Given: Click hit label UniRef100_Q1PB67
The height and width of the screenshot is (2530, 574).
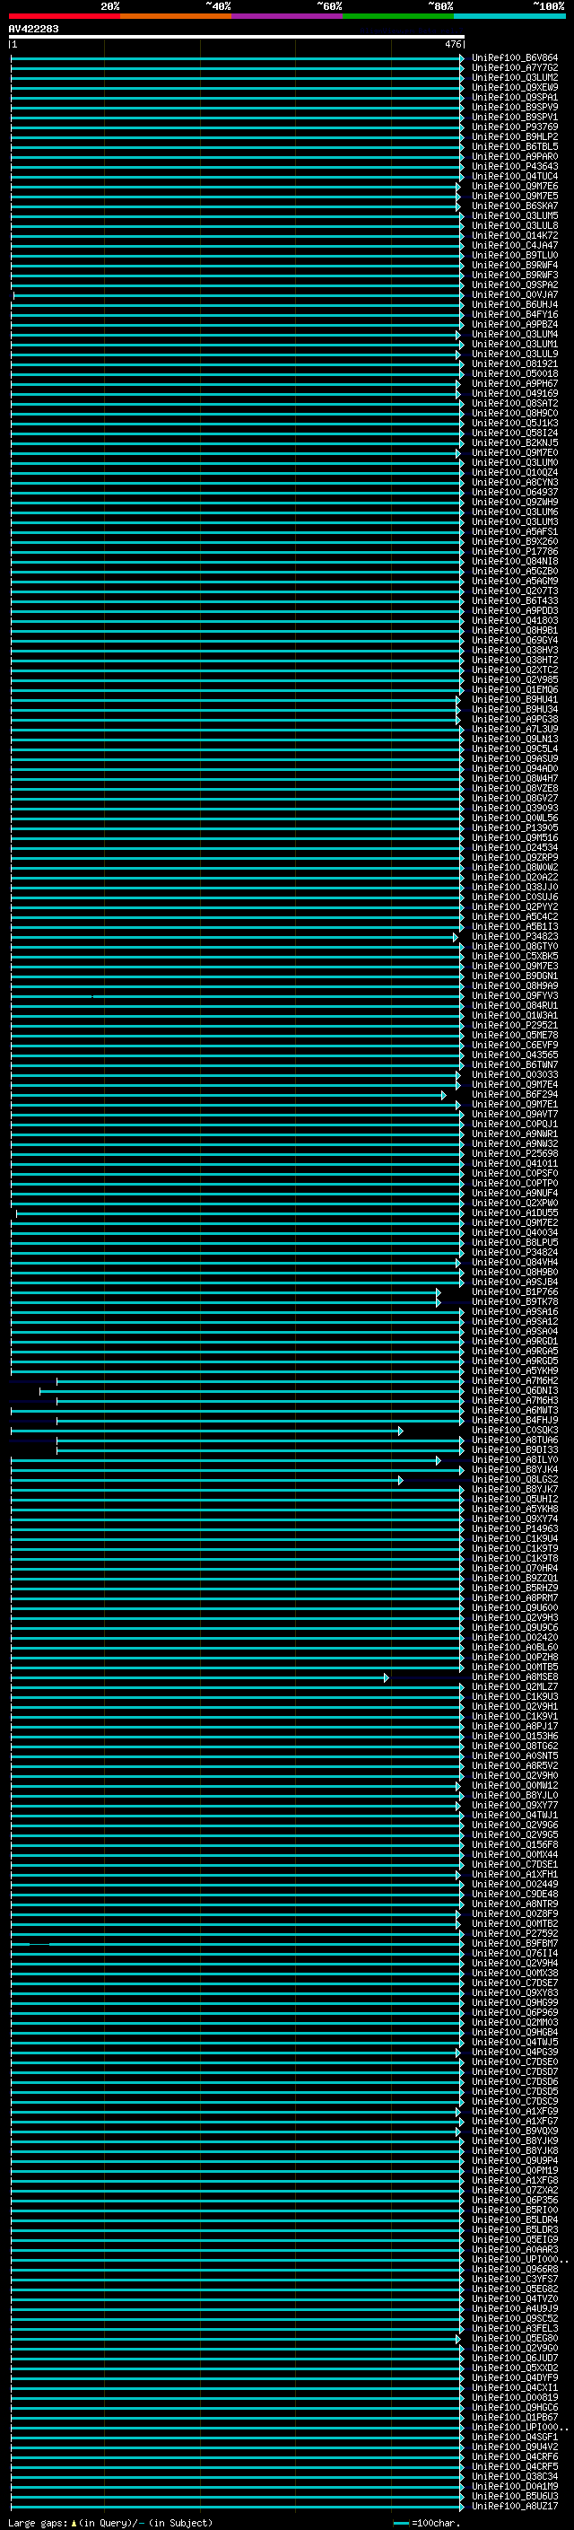Looking at the screenshot, I should click(x=515, y=2418).
